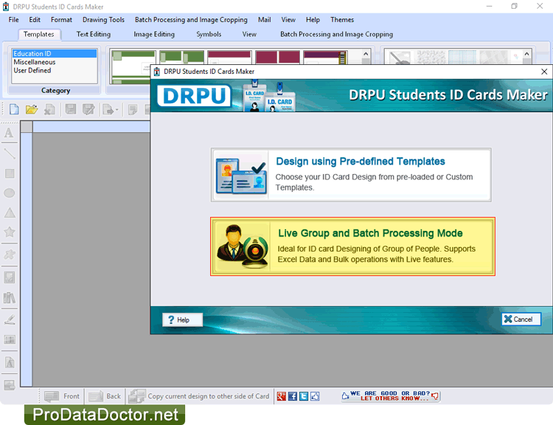Image resolution: width=553 pixels, height=425 pixels.
Task: Choose Design using Pre-defined Templates option
Action: (x=351, y=175)
